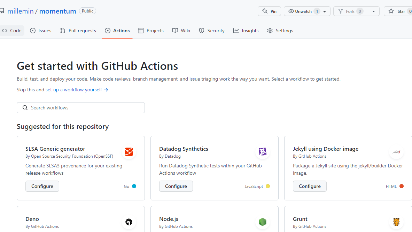Viewport: 412px width, 232px height.
Task: Click the star icon
Action: (x=391, y=11)
